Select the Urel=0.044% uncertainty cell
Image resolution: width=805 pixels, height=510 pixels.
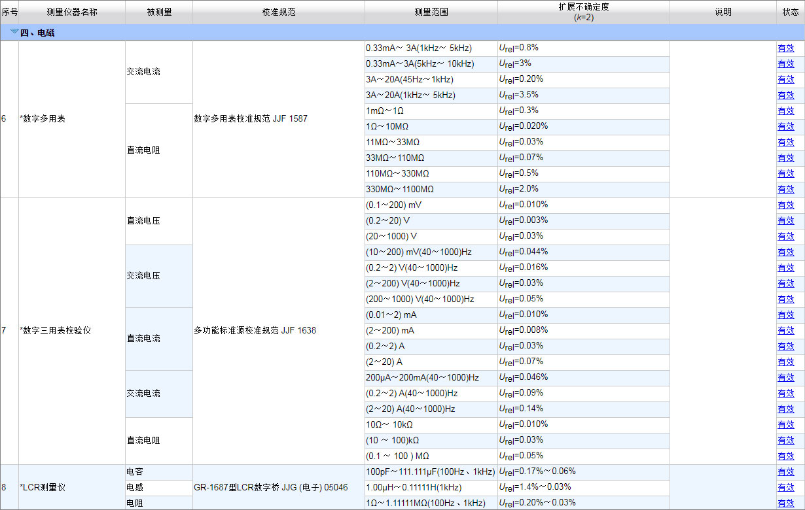(x=584, y=252)
